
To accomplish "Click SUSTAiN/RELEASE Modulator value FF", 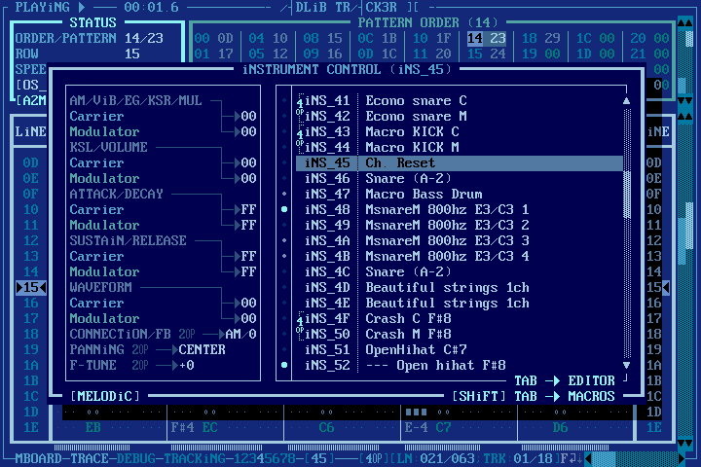I will [248, 272].
